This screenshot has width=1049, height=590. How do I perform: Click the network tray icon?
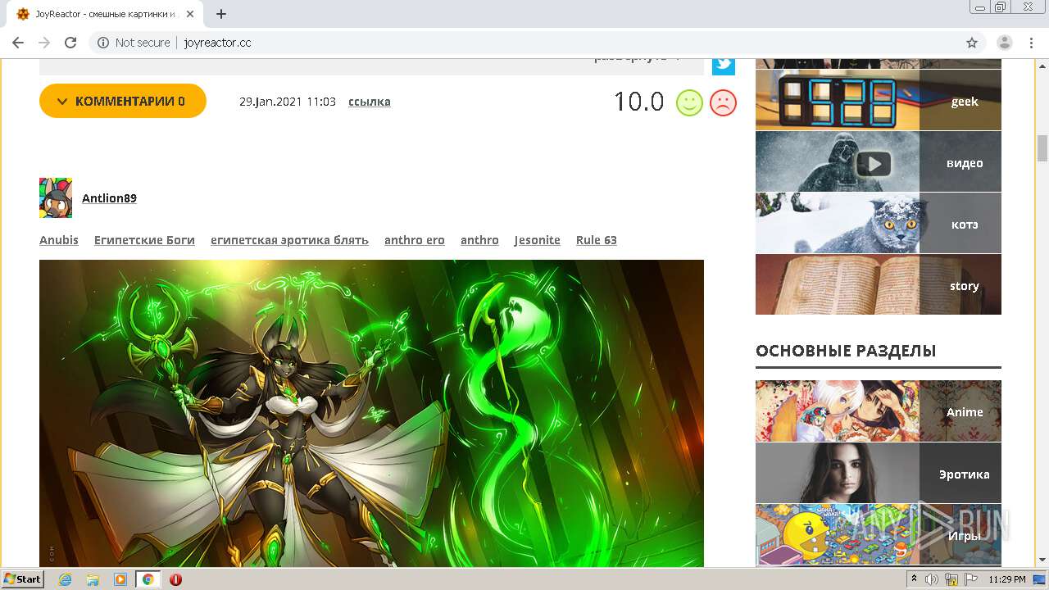pyautogui.click(x=951, y=579)
